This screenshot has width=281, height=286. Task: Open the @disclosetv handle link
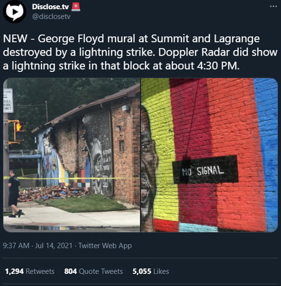point(51,16)
